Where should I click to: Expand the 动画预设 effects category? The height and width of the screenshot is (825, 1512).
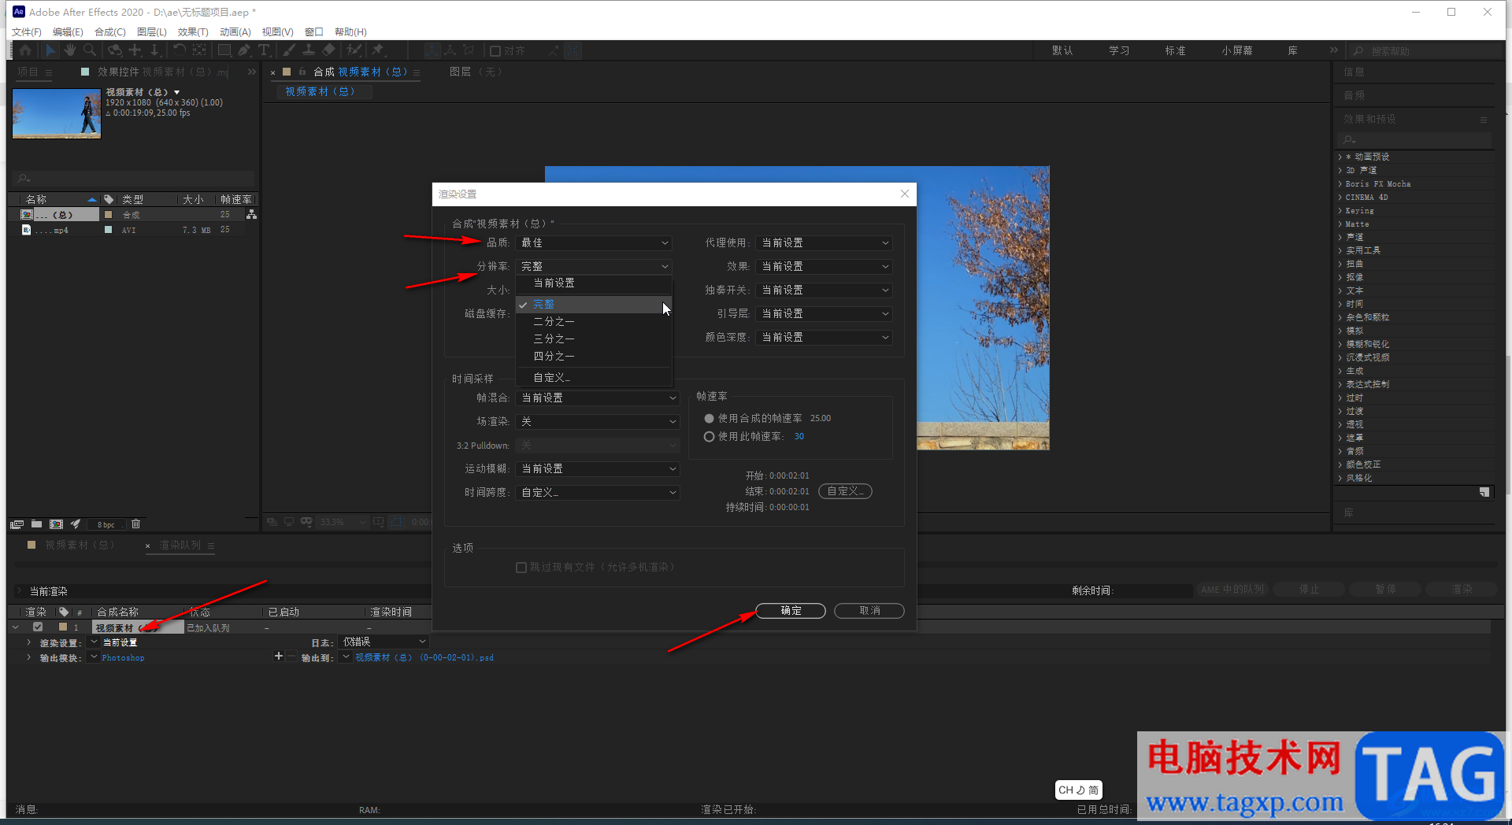click(x=1340, y=157)
